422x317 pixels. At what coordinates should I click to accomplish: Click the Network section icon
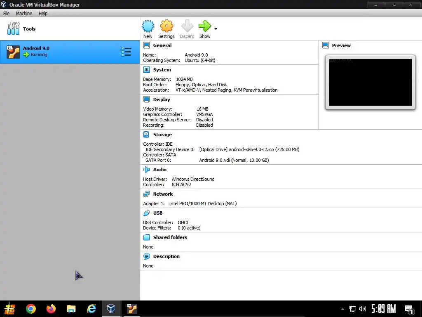point(146,194)
